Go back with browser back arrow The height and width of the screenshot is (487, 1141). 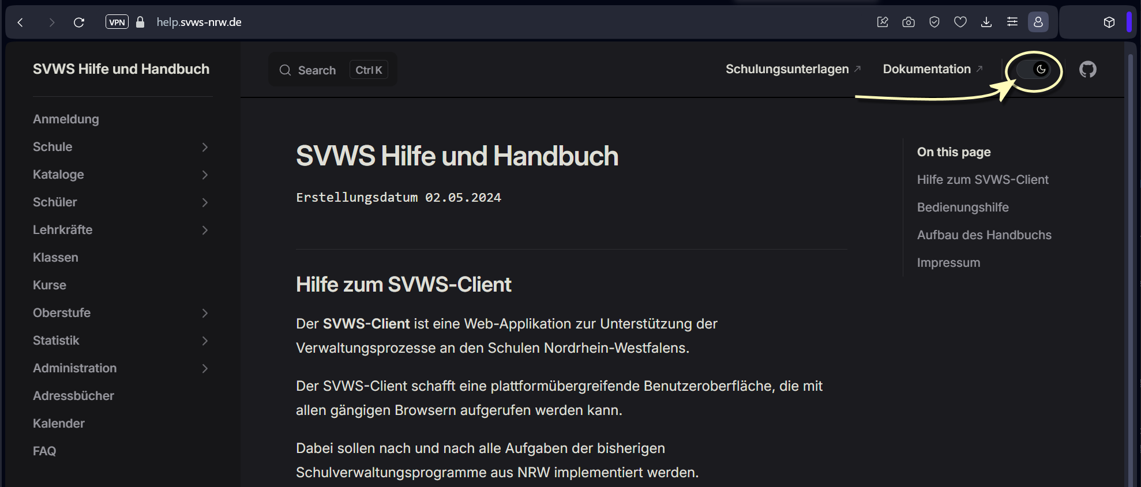click(20, 22)
